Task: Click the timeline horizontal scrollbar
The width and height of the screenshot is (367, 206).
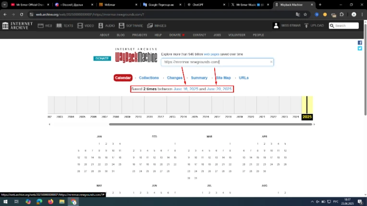Action: pos(210,125)
